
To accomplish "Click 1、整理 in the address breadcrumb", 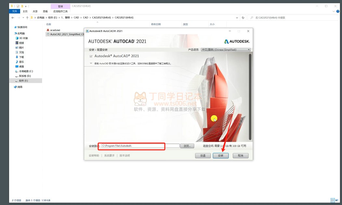I will coord(65,18).
